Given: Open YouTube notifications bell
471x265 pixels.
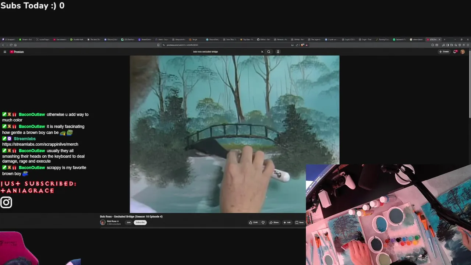Looking at the screenshot, I should click(455, 52).
